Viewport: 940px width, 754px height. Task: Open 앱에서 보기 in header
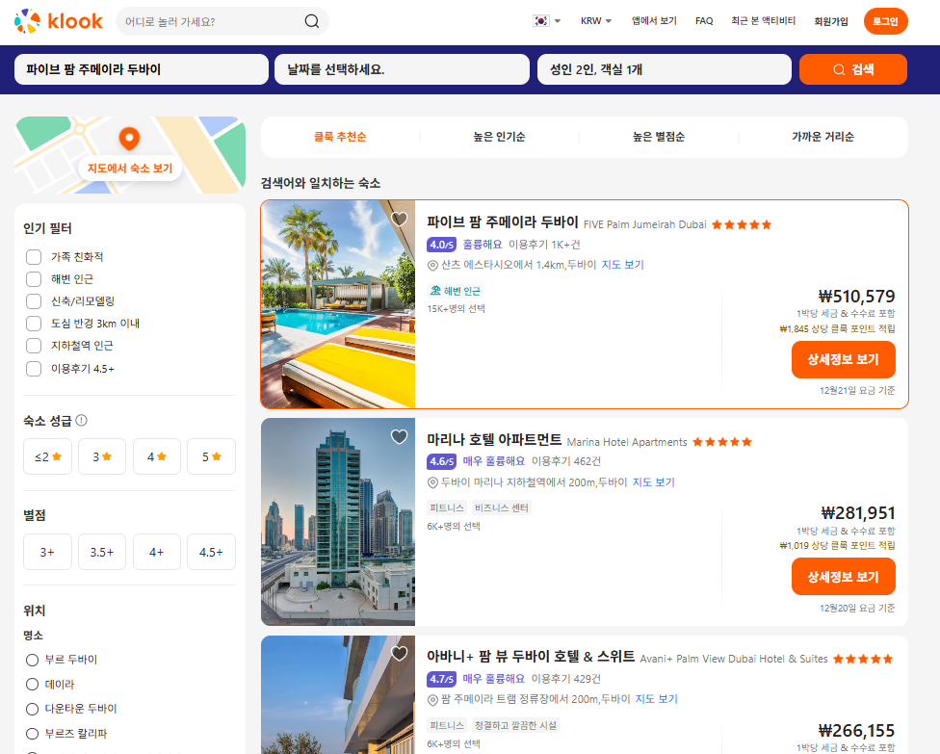[654, 21]
